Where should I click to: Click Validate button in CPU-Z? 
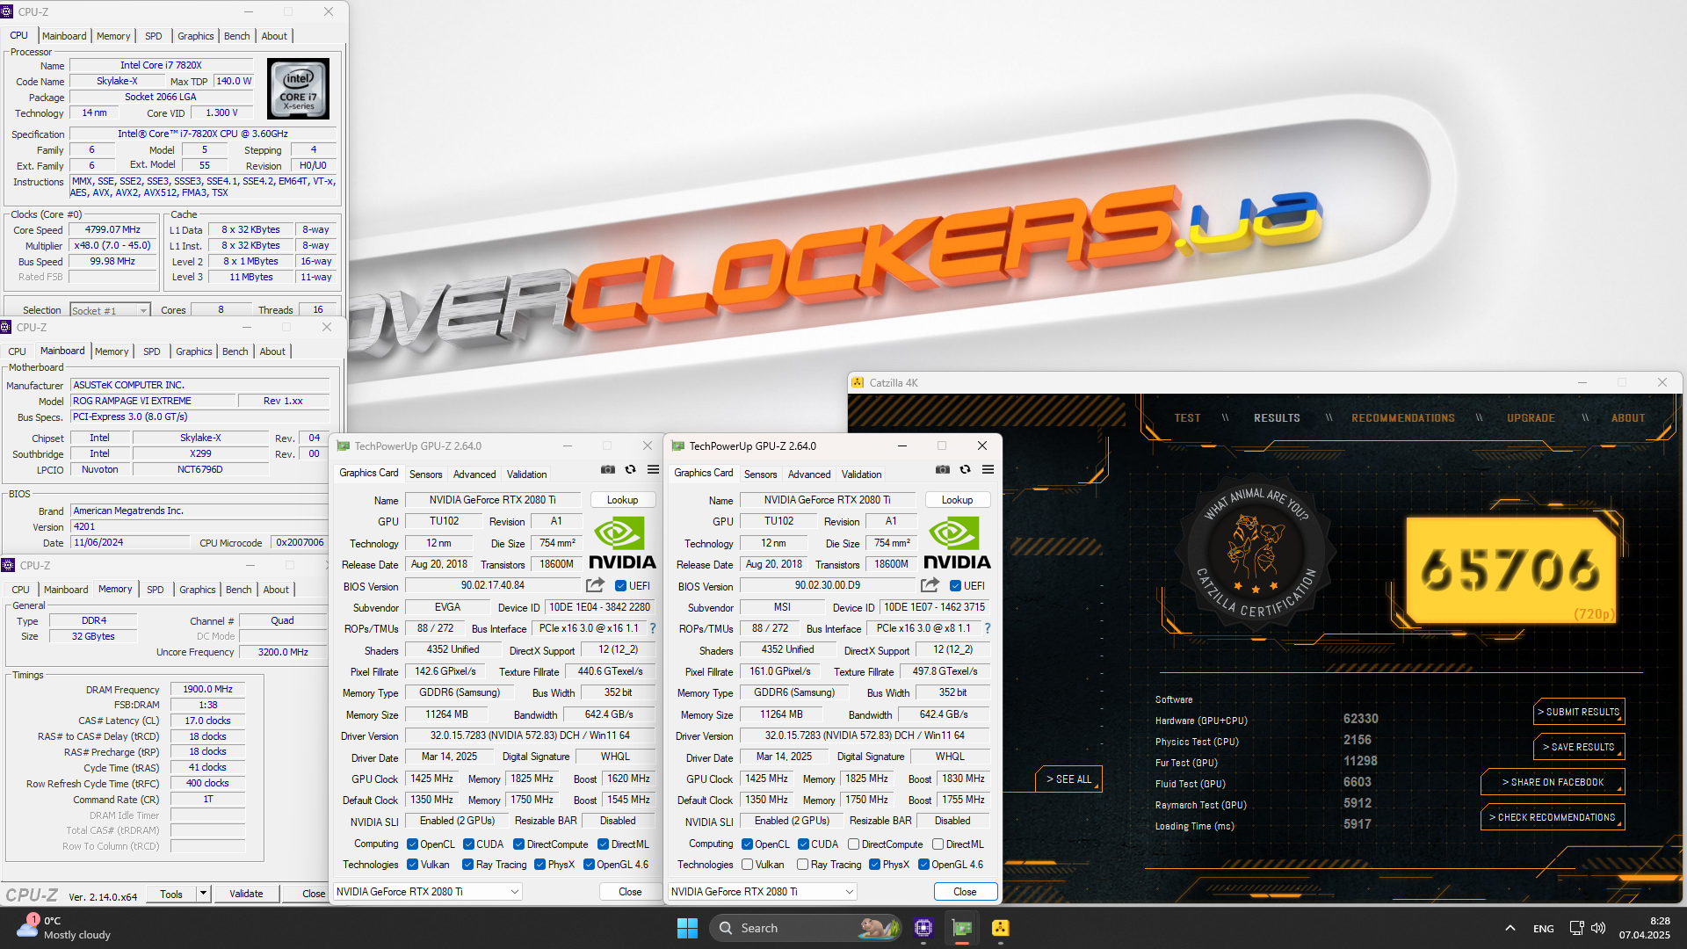[246, 894]
